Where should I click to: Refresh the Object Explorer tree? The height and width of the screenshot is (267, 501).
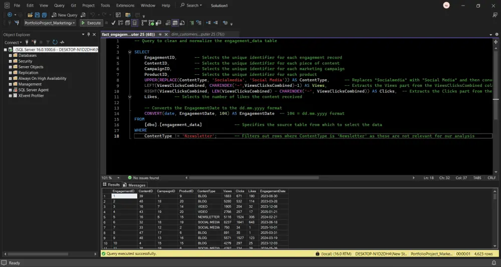56,43
